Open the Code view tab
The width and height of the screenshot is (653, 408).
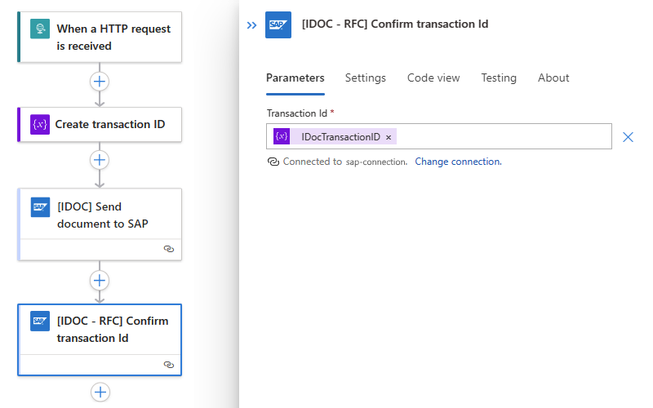click(x=433, y=78)
